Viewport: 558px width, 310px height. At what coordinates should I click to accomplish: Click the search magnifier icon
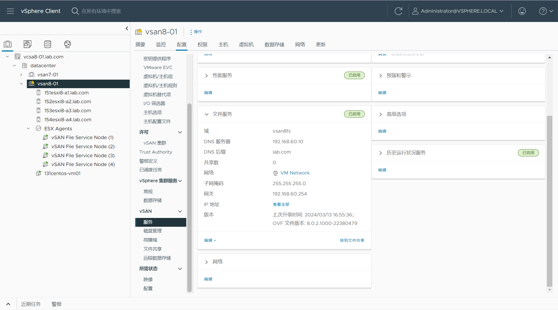tap(75, 11)
